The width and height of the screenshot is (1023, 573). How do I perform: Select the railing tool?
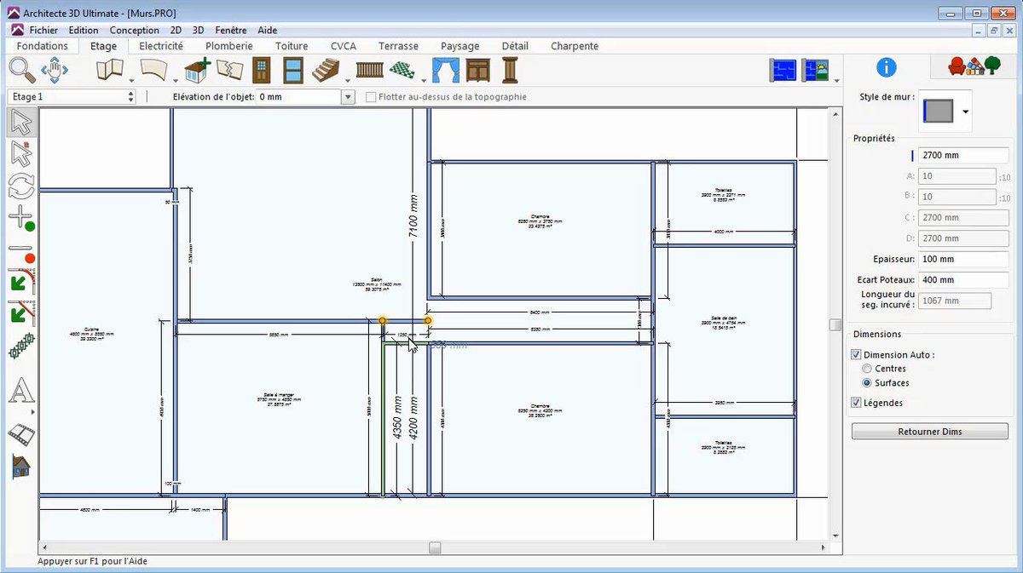369,70
